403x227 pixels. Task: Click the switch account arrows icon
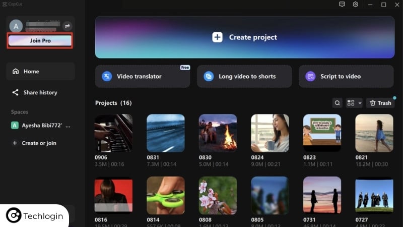tap(68, 26)
